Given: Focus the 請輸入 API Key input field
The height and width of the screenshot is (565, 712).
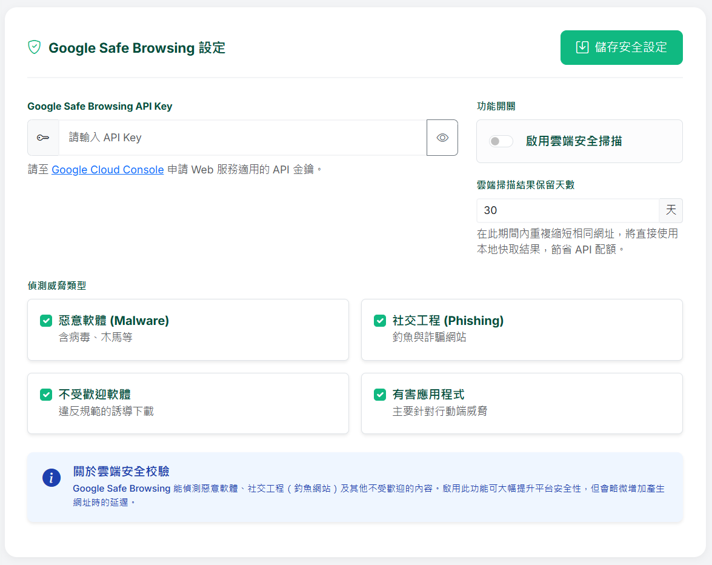Looking at the screenshot, I should tap(242, 138).
